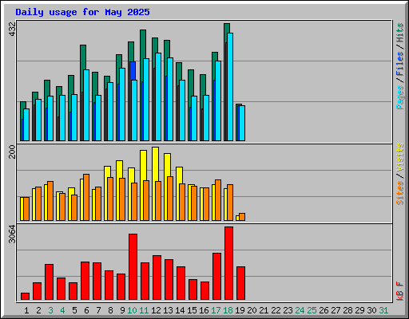Click the 'KB F' legend label

point(399,291)
